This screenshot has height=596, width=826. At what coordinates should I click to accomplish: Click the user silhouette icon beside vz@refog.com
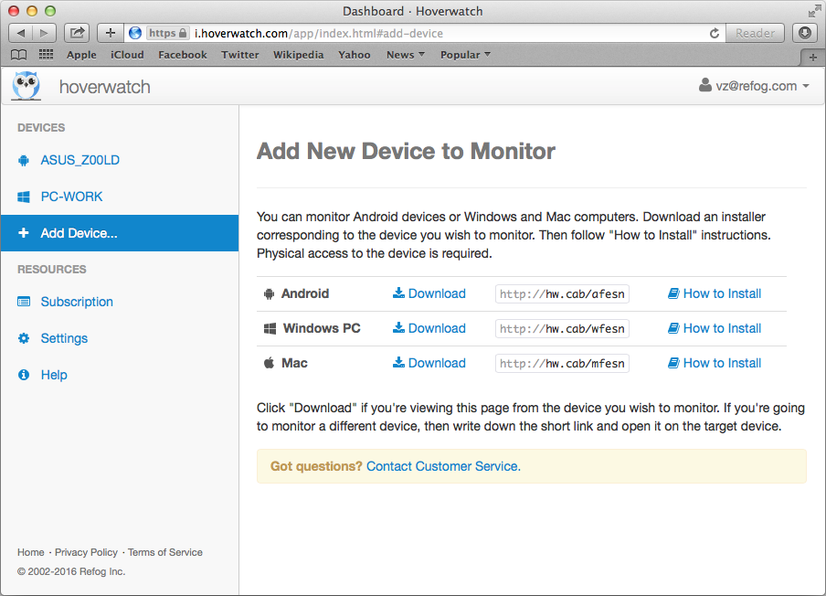pyautogui.click(x=705, y=85)
